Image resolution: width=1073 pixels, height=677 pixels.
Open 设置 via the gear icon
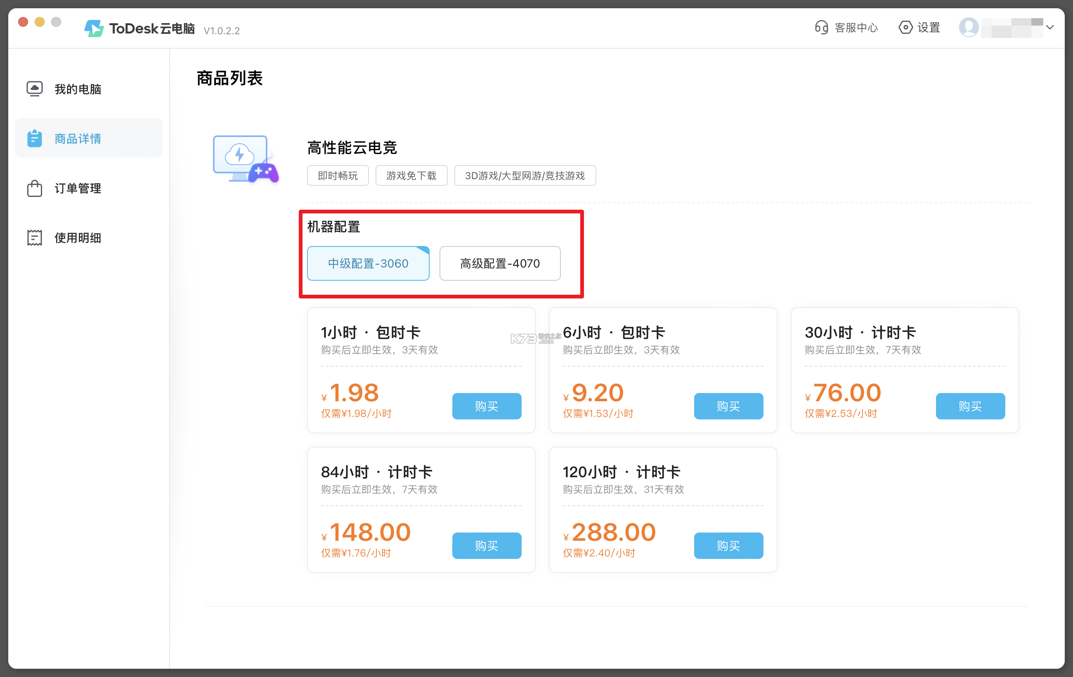coord(905,27)
